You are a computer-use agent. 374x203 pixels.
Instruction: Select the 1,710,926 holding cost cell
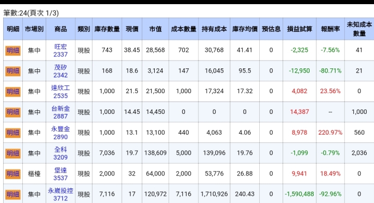tap(214, 194)
